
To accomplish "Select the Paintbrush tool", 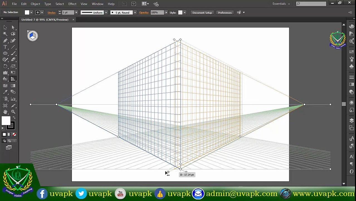I will tap(13, 53).
